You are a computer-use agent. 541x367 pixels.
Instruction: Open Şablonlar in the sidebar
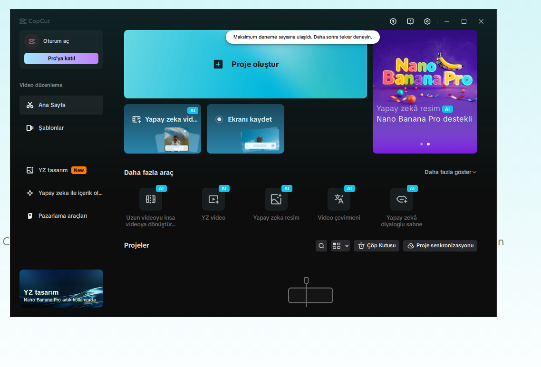[61, 127]
